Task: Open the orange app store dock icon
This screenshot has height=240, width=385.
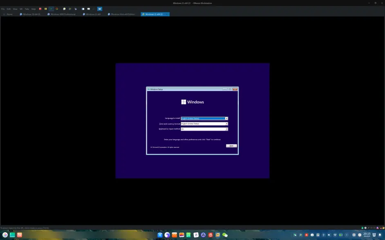Action: [x=175, y=235]
